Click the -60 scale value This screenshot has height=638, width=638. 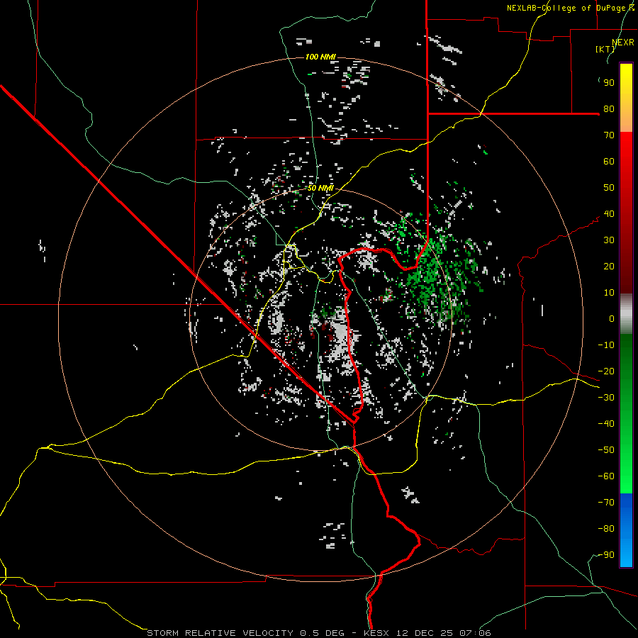click(606, 476)
